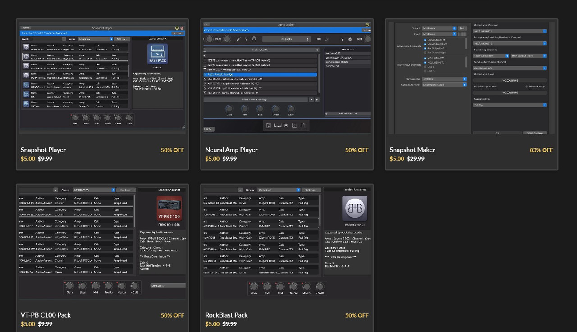Viewport: 577px width, 332px height.
Task: Click the previous model arrow in Neural Amp Player
Action: 311,100
